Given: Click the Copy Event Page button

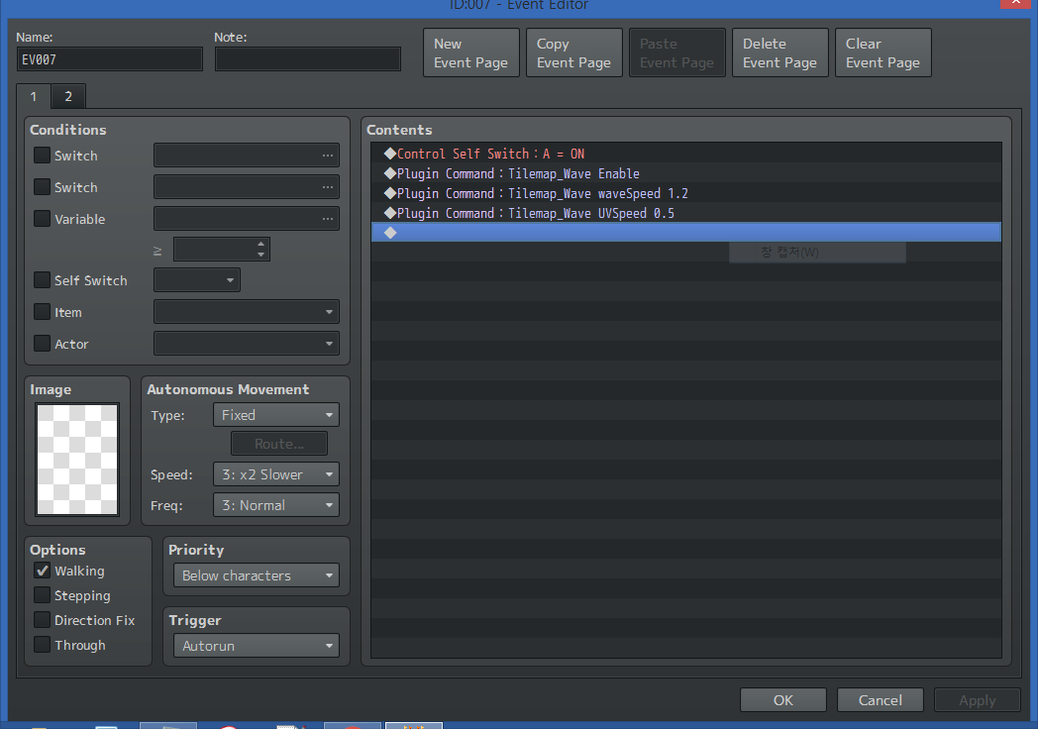Looking at the screenshot, I should click(573, 52).
